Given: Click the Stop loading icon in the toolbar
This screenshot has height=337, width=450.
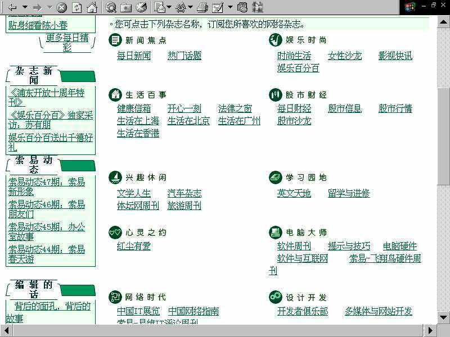Looking at the screenshot, I should 61,7.
